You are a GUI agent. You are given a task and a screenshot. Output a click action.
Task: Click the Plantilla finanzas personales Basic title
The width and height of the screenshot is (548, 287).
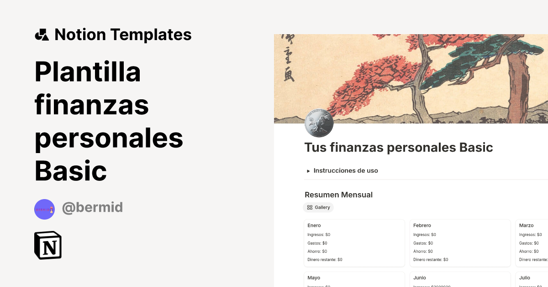110,121
